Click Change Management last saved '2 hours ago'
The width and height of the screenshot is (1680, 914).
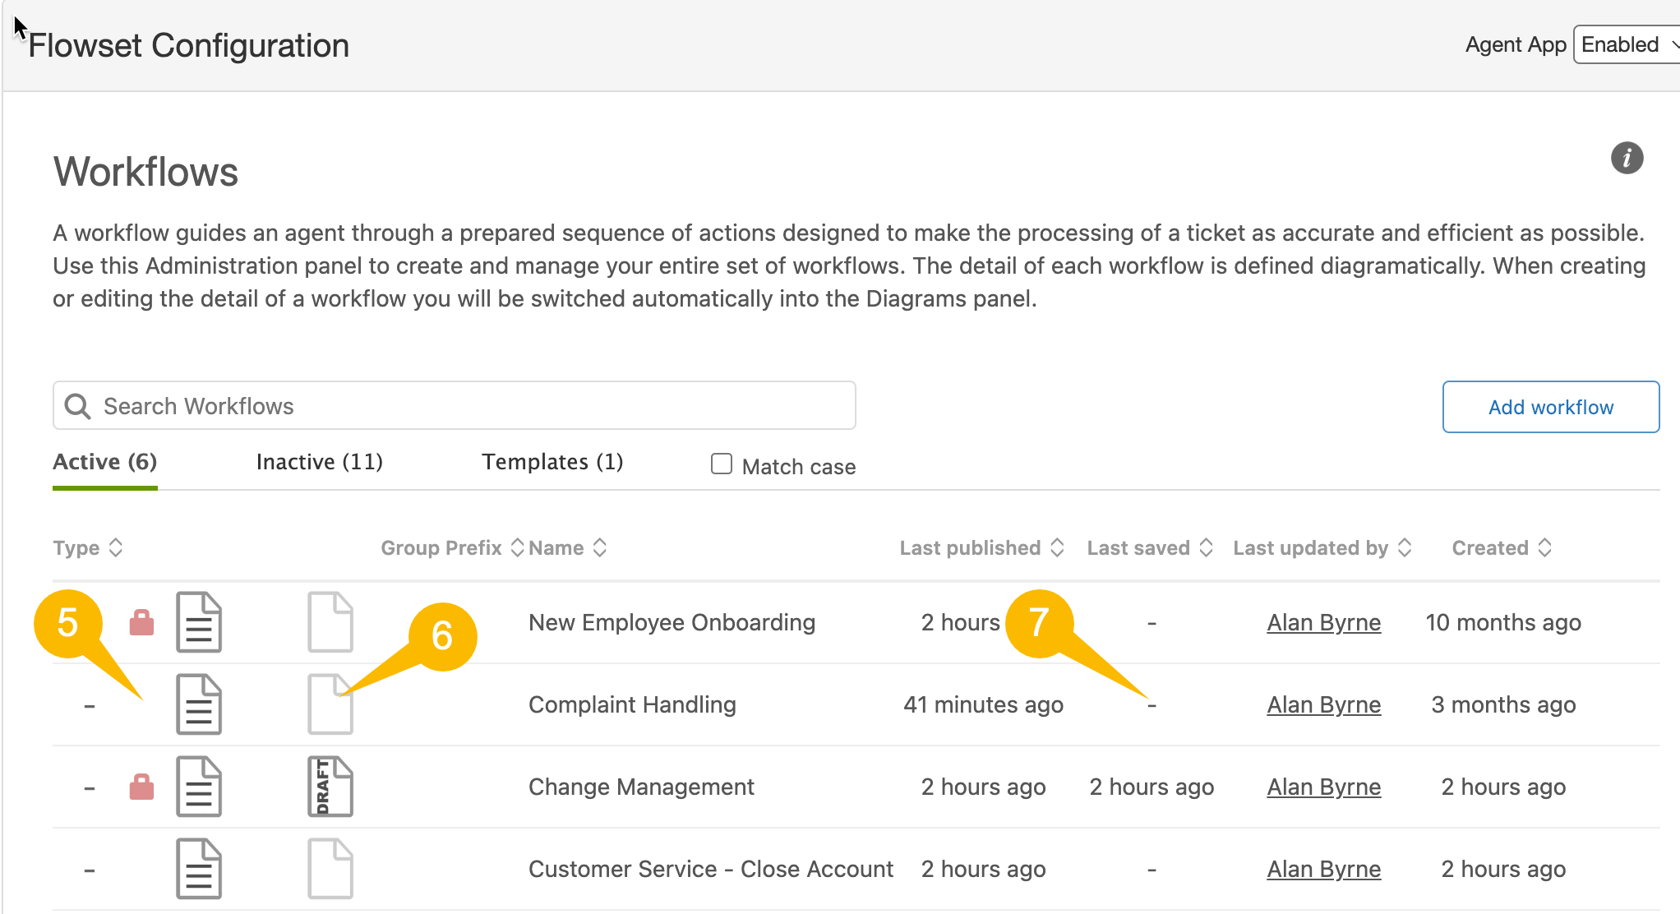click(x=1152, y=787)
